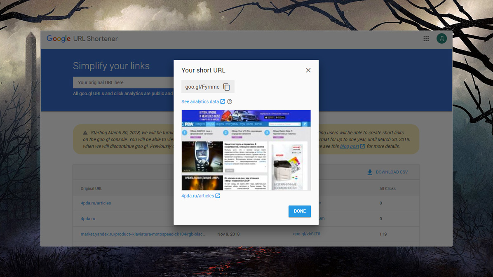493x277 pixels.
Task: Open the Google apps grid
Action: tap(426, 39)
